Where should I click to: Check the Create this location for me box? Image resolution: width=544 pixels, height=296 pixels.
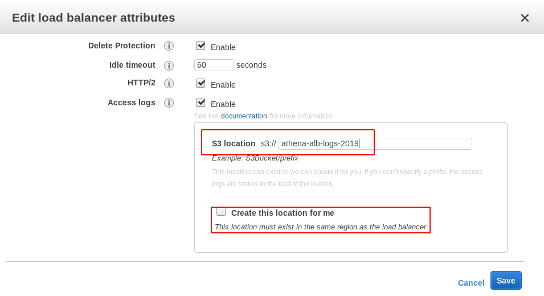point(221,212)
